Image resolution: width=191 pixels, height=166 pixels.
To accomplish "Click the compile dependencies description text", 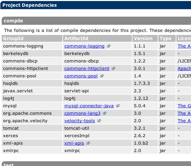I will tap(97, 30).
